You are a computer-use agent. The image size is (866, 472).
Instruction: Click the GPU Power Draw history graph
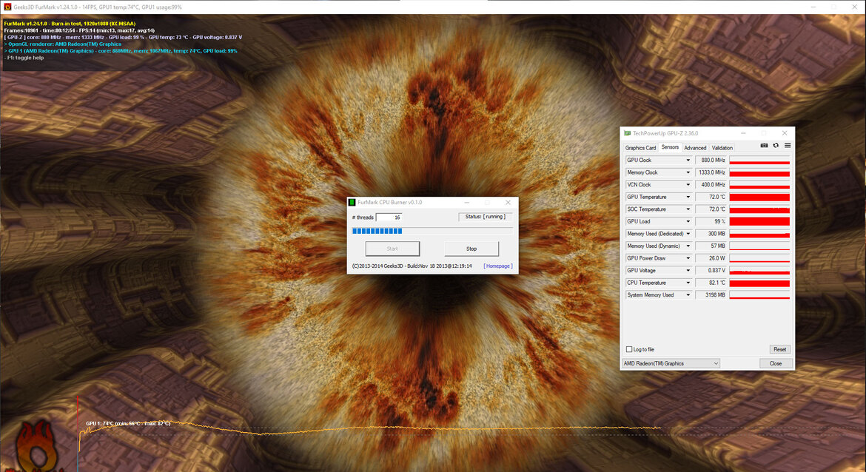759,258
